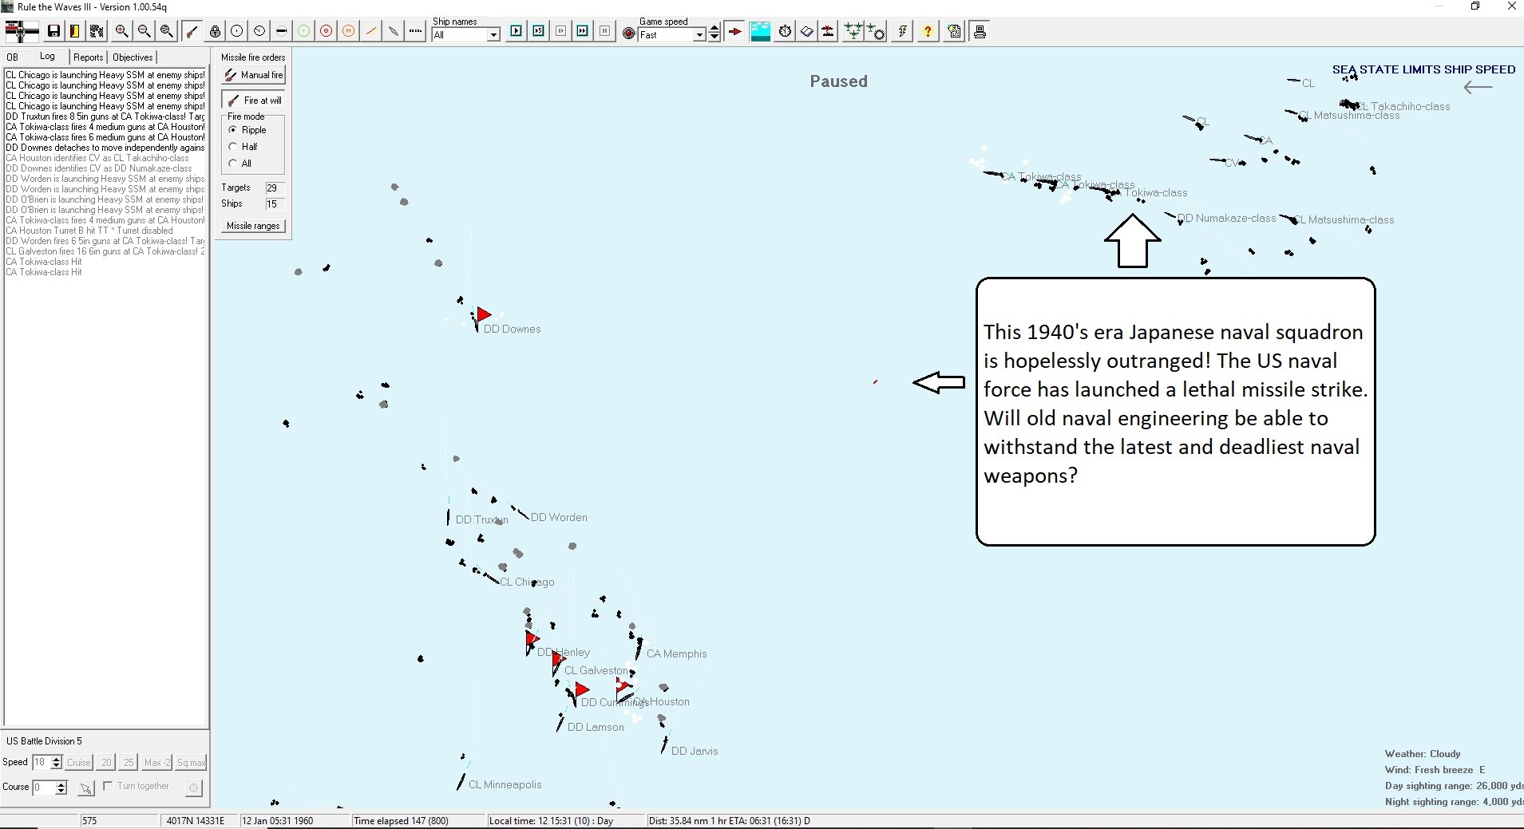Enable the Turn together checkbox
The image size is (1524, 829).
pos(109,786)
